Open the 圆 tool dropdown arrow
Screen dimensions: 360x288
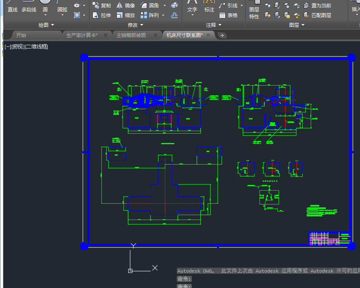click(x=45, y=15)
